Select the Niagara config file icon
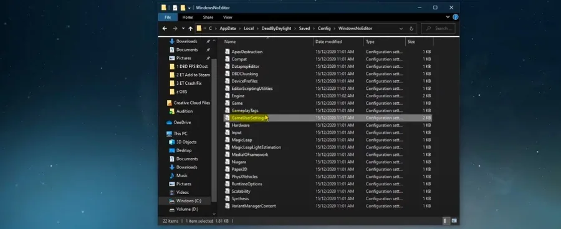This screenshot has height=229, width=561. 227,162
